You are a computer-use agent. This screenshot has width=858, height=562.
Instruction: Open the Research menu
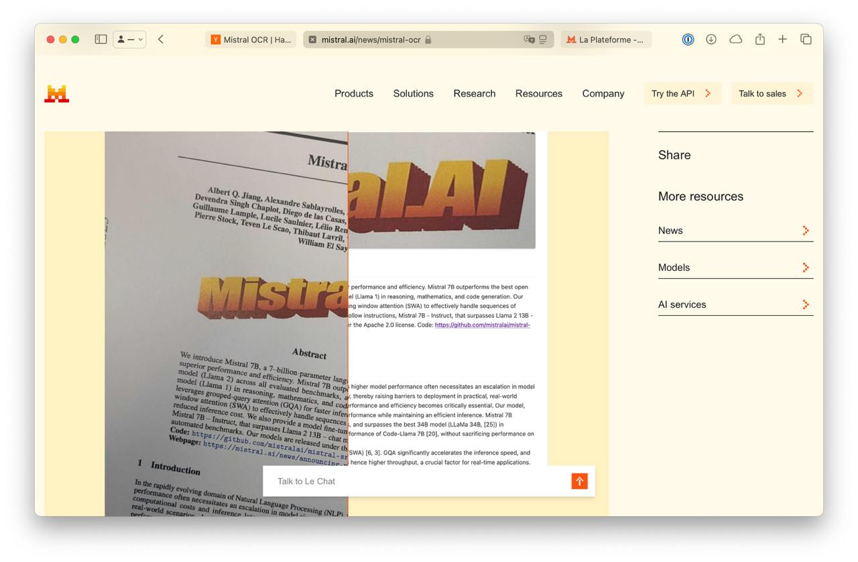(475, 94)
